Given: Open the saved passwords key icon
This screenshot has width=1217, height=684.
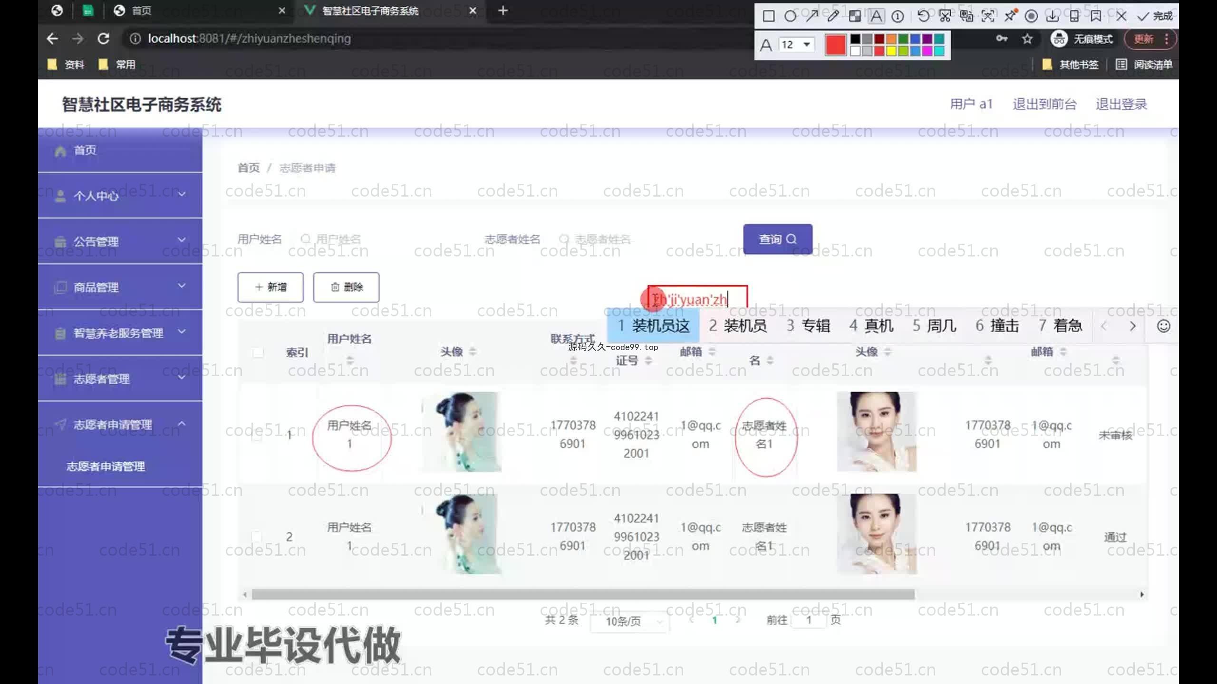Looking at the screenshot, I should [1002, 38].
